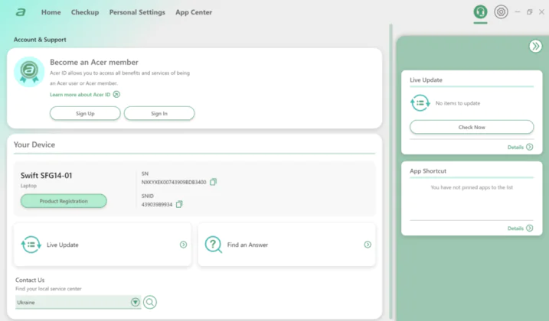Viewport: 549px width, 321px height.
Task: Click the arrow icon next to Live Update Details
Action: click(x=529, y=147)
